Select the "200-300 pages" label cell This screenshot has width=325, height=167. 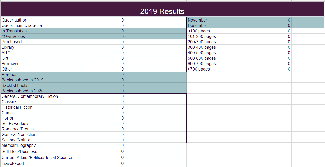tap(223, 42)
